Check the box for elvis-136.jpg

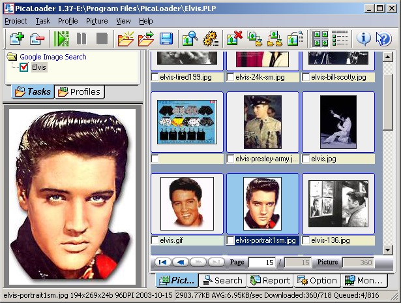point(306,240)
